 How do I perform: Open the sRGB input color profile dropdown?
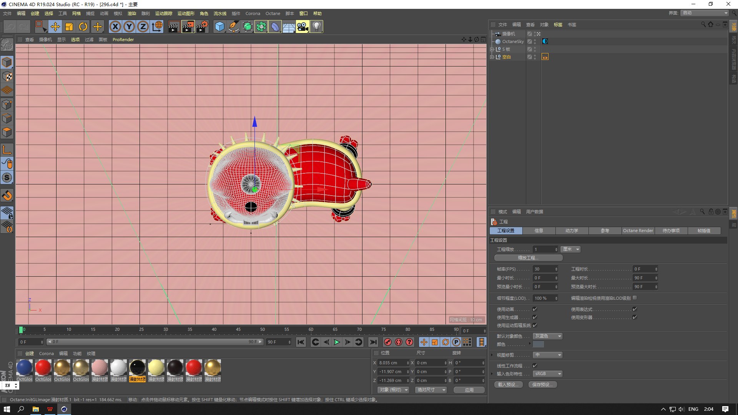(x=548, y=374)
